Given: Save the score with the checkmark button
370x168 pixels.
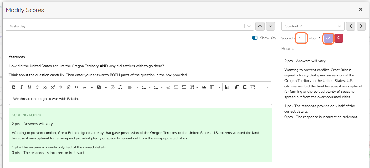Looking at the screenshot, I should tap(328, 38).
